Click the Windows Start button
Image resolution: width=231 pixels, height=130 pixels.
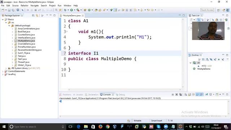[4, 127]
